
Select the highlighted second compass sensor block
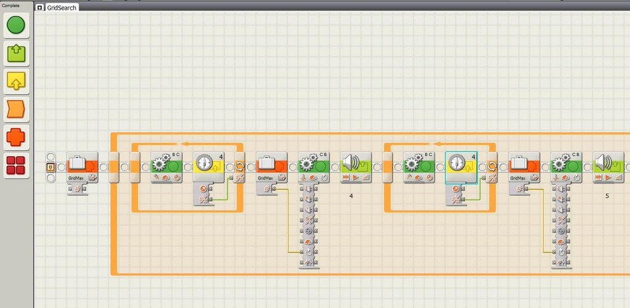[x=461, y=167]
